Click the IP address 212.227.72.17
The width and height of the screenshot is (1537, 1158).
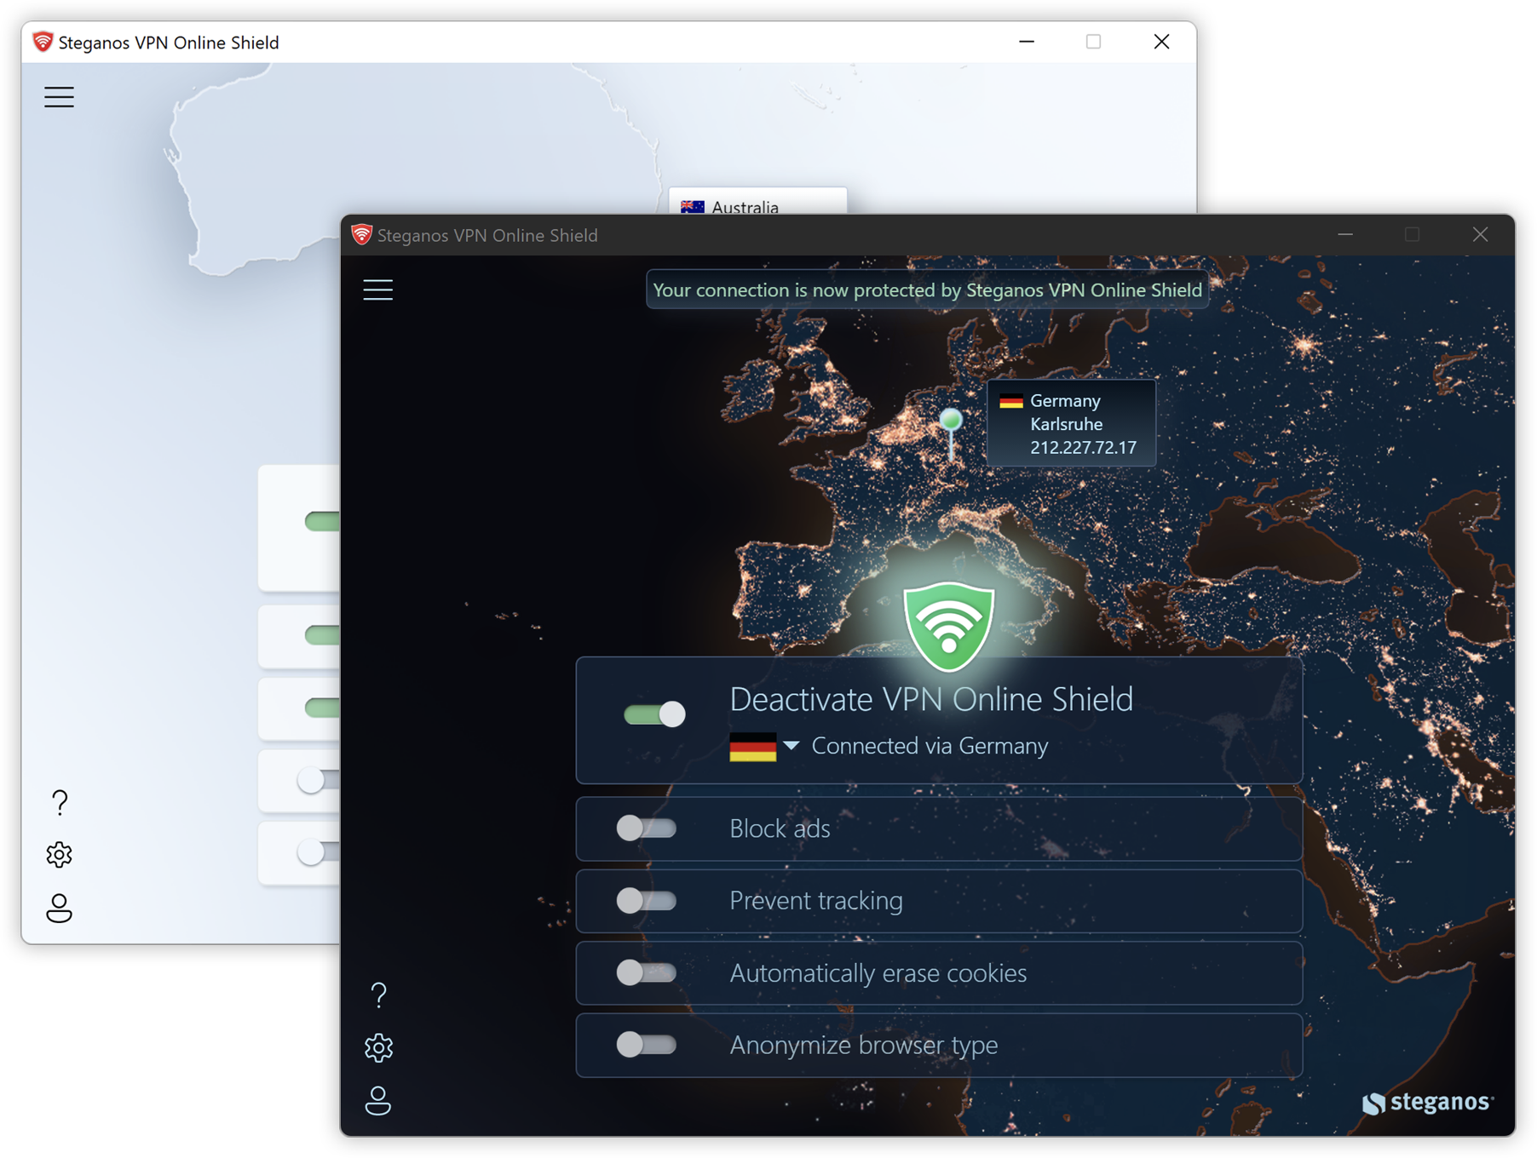click(1083, 447)
